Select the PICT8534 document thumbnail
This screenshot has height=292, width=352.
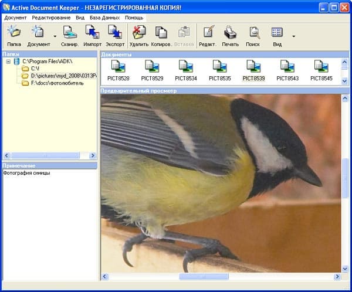[186, 70]
